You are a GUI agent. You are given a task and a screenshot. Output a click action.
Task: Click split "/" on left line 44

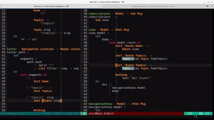[x=46, y=65]
